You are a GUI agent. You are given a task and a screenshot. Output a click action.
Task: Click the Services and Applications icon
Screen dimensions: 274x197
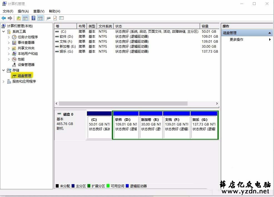tap(9, 81)
